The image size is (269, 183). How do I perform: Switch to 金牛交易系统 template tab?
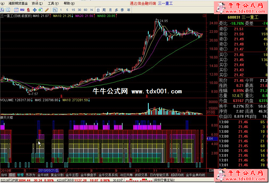(x=108, y=175)
